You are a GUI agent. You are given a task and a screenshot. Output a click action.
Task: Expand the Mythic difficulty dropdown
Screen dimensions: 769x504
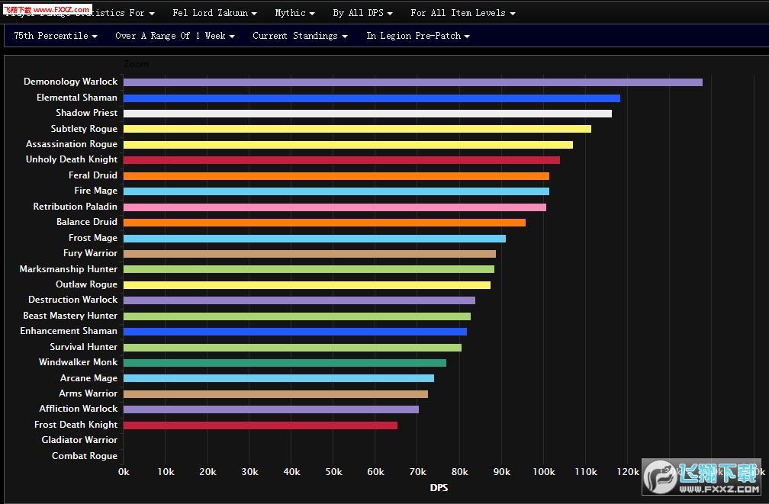(294, 13)
